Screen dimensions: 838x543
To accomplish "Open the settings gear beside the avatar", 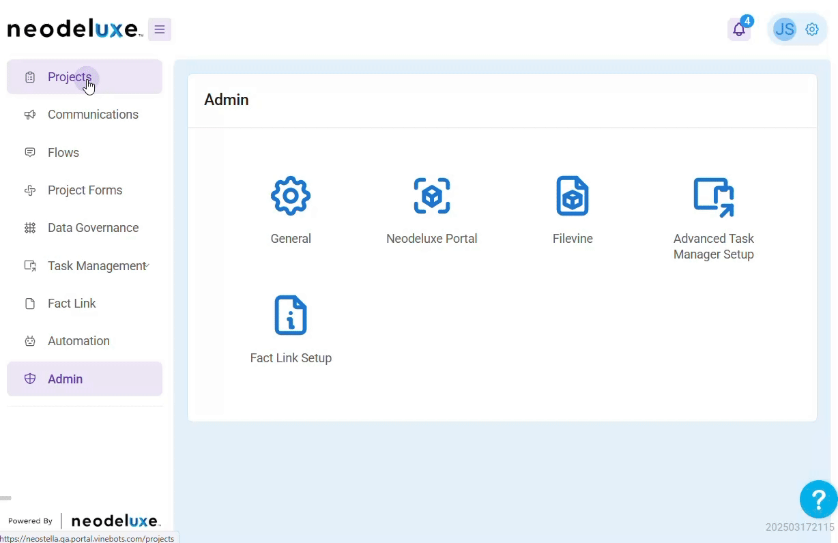I will point(812,29).
